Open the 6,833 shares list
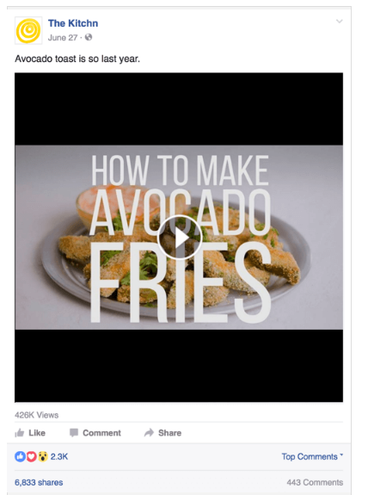The width and height of the screenshot is (374, 495). [39, 482]
